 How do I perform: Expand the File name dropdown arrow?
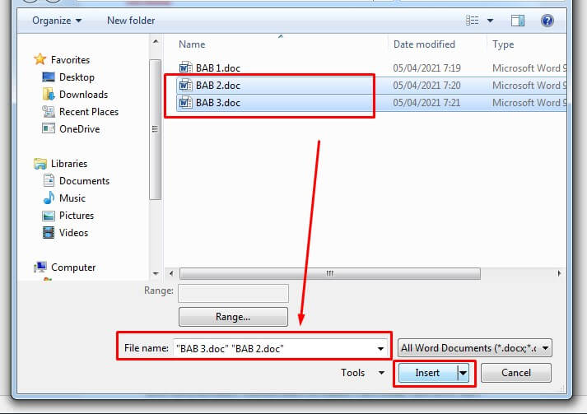[380, 348]
